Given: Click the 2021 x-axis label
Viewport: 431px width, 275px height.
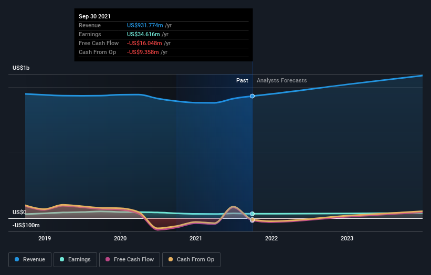Looking at the screenshot, I should pos(196,238).
